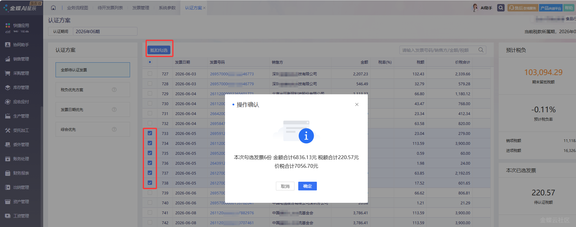This screenshot has width=576, height=227.
Task: Check row 727 checkbox
Action: pos(150,74)
